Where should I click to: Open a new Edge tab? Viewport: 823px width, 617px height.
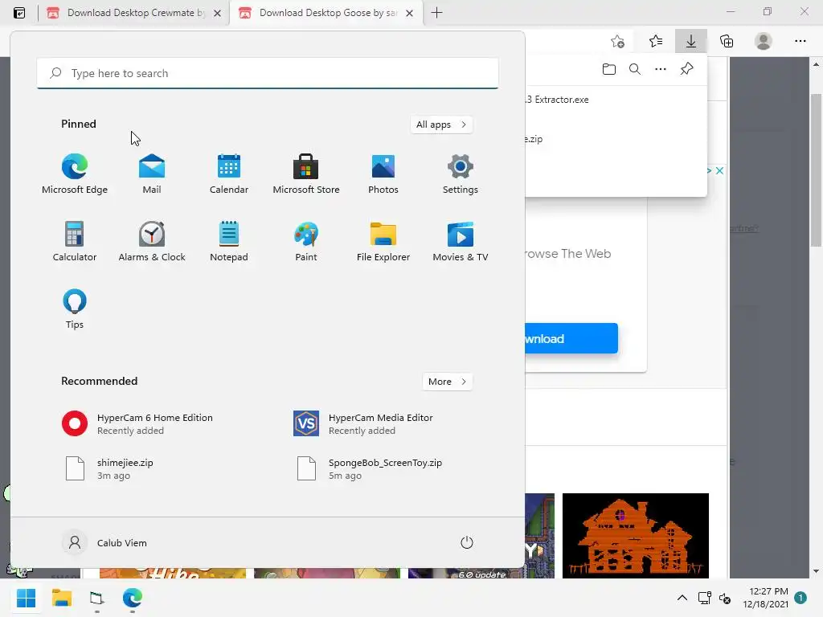click(x=436, y=13)
